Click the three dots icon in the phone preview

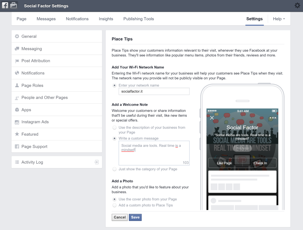pyautogui.click(x=273, y=118)
